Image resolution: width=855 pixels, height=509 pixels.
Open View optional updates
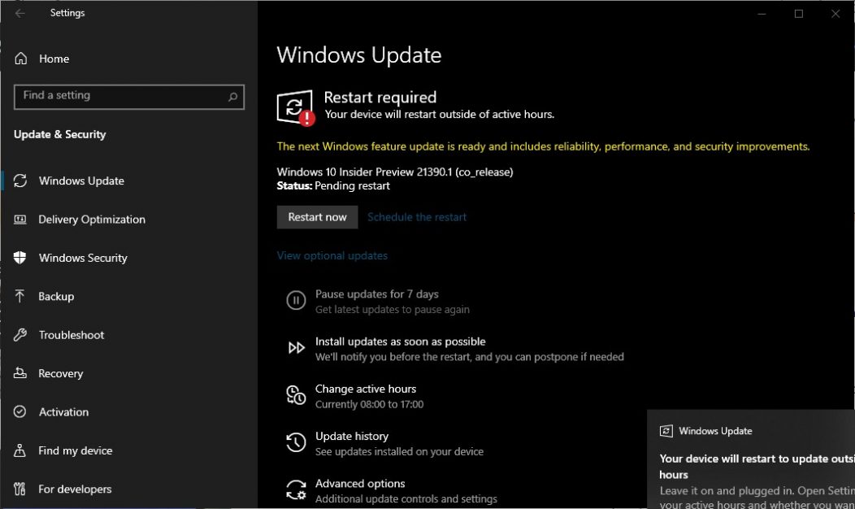(x=332, y=255)
